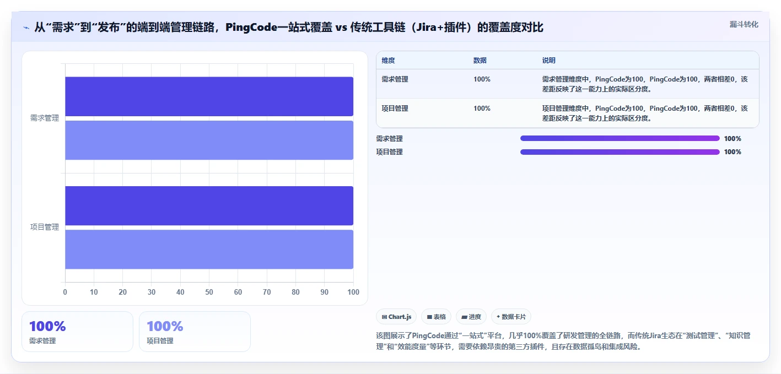Click the dark purple 项目管理 chart bar
Image resolution: width=781 pixels, height=374 pixels.
(x=209, y=205)
